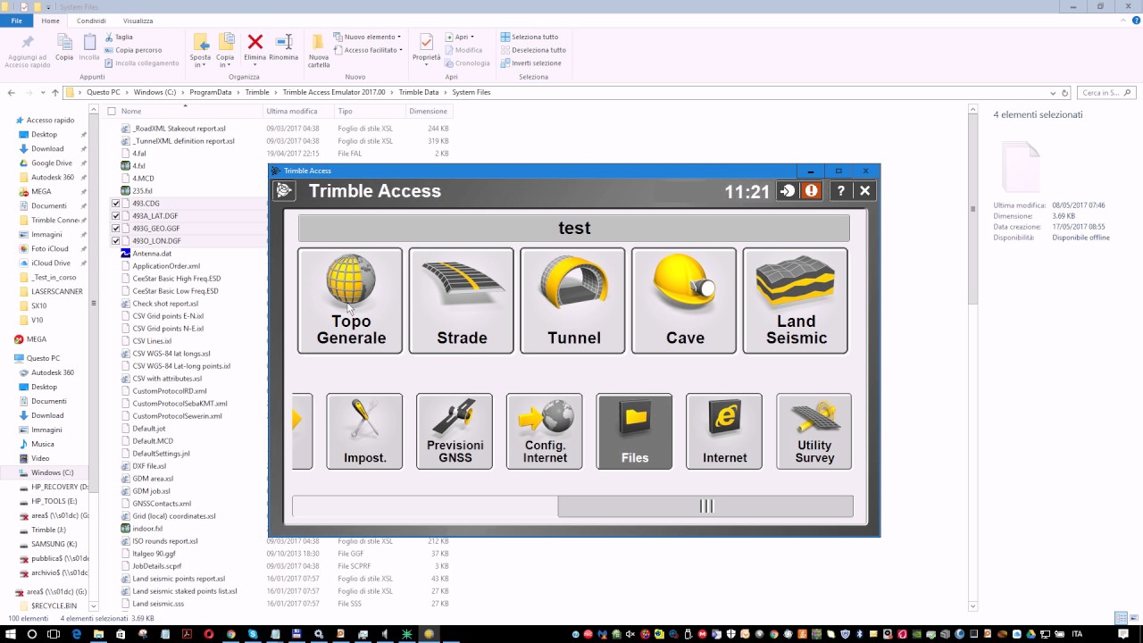Click ProgramData in address breadcrumb
The image size is (1143, 643).
[210, 93]
